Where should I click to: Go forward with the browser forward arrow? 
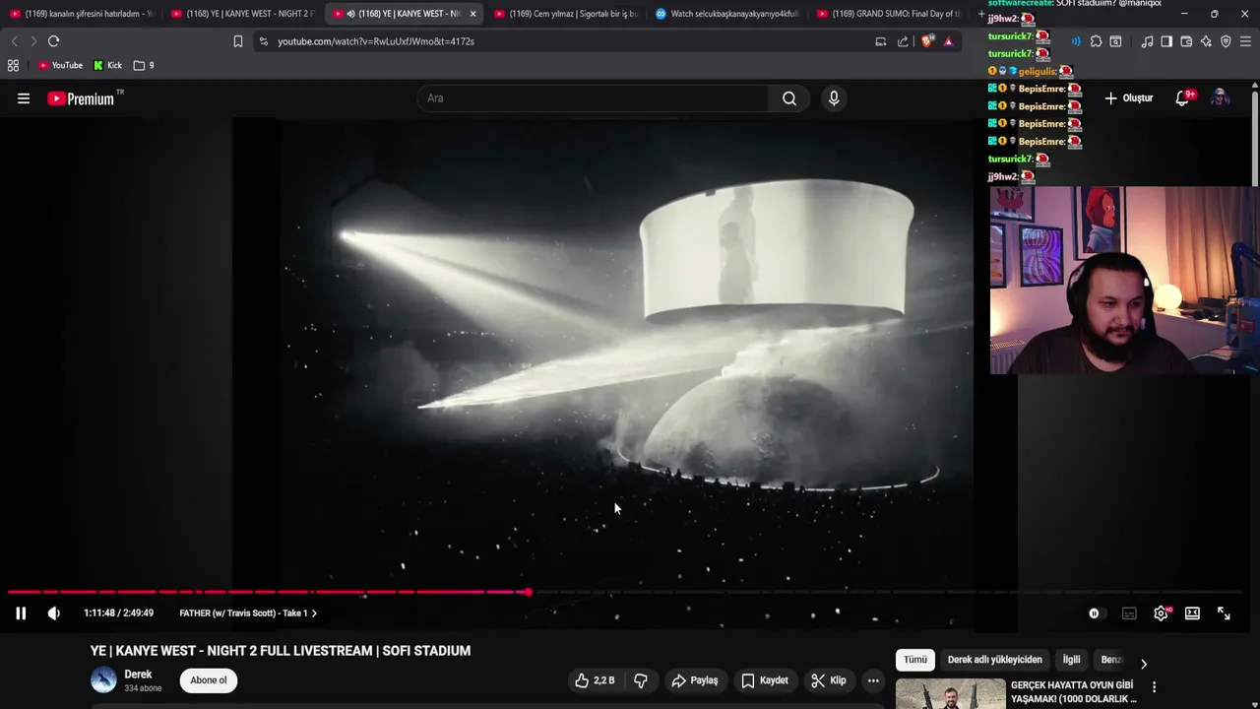[x=33, y=41]
